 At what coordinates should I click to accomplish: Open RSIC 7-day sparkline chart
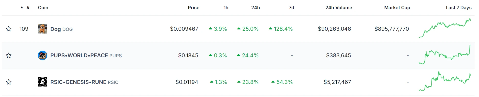[445, 81]
